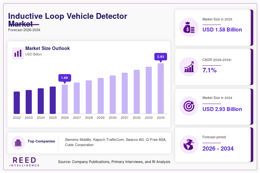Click the Source attribution text
Image resolution: width=260 pixels, height=173 pixels.
pos(114,162)
